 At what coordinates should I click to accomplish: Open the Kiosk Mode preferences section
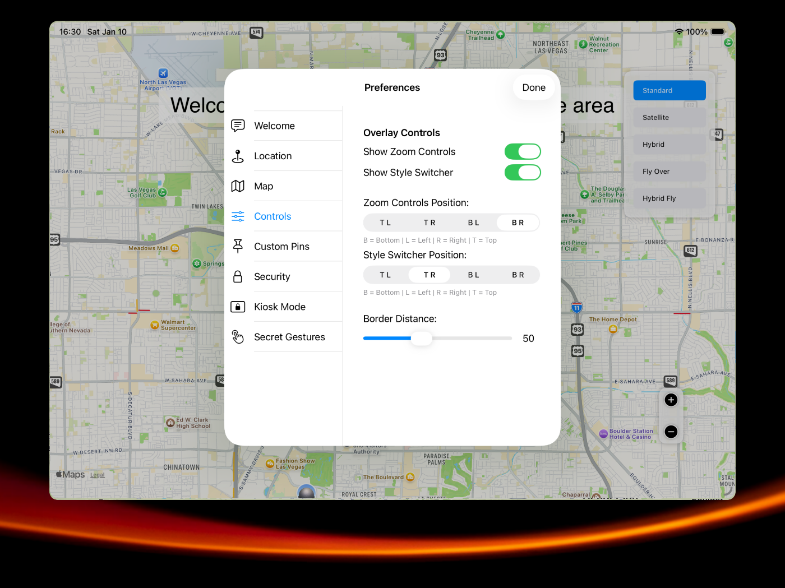280,307
